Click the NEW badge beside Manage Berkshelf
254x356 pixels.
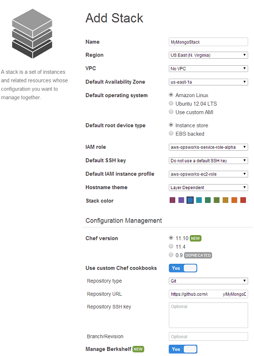click(x=138, y=349)
